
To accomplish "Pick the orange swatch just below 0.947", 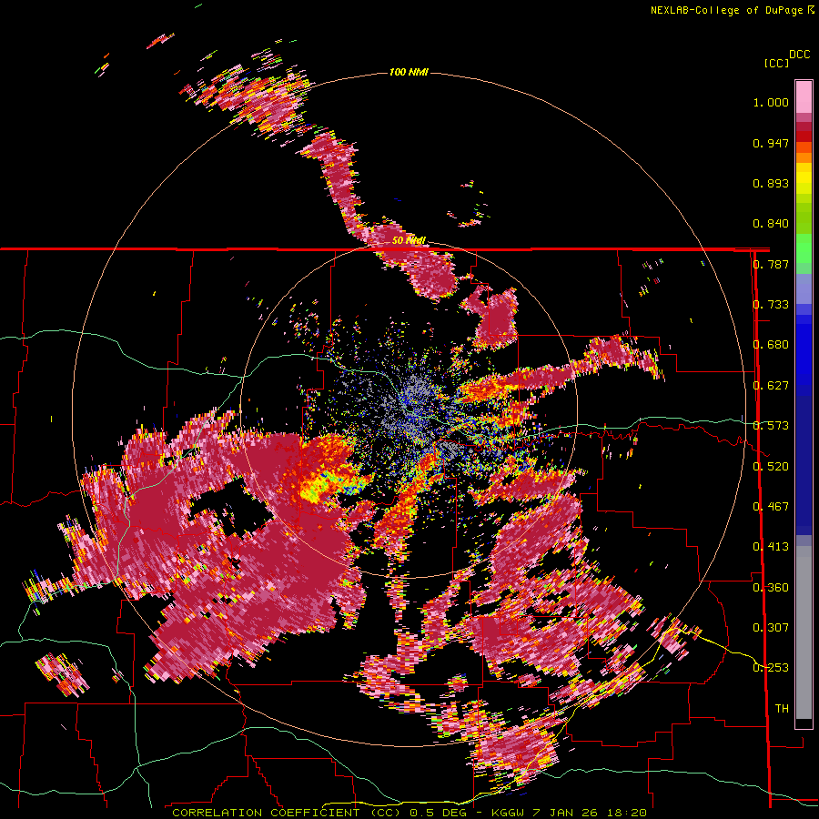I will coord(804,147).
